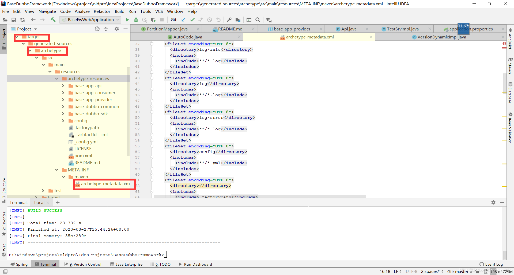Viewport: 514px width, 275px height.
Task: Expand the config folder
Action: [x=63, y=121]
